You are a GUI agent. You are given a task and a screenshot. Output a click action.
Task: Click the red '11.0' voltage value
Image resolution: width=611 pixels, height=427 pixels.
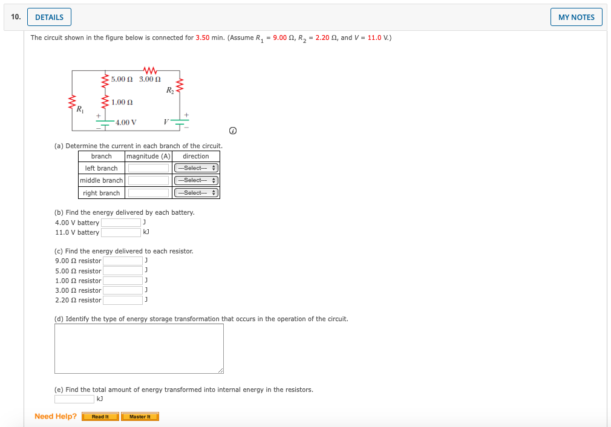[374, 37]
